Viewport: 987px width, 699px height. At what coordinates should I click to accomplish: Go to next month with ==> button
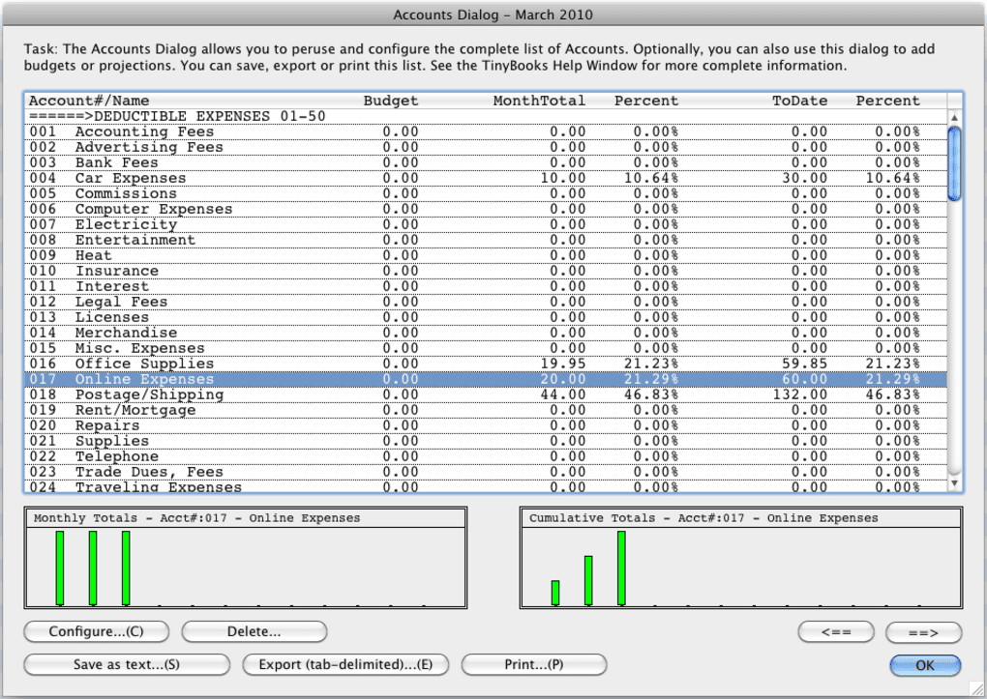[923, 632]
